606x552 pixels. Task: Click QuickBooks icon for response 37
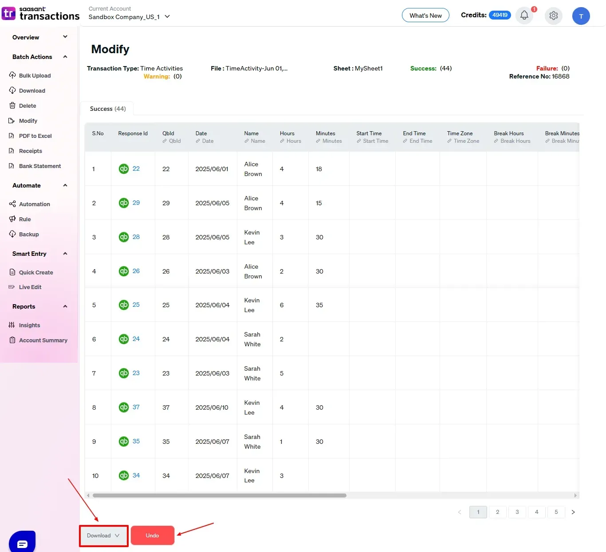[x=124, y=407]
